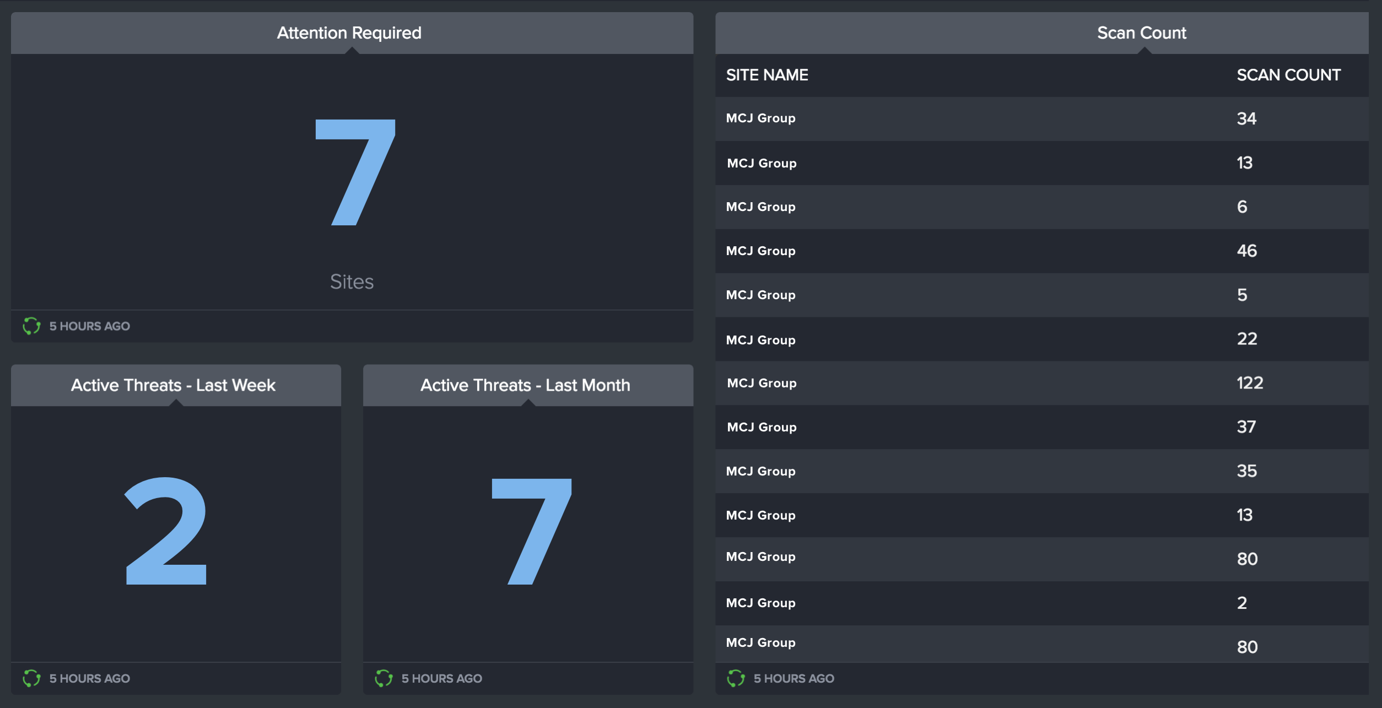Click the scan count value 22
The image size is (1382, 708).
point(1247,339)
